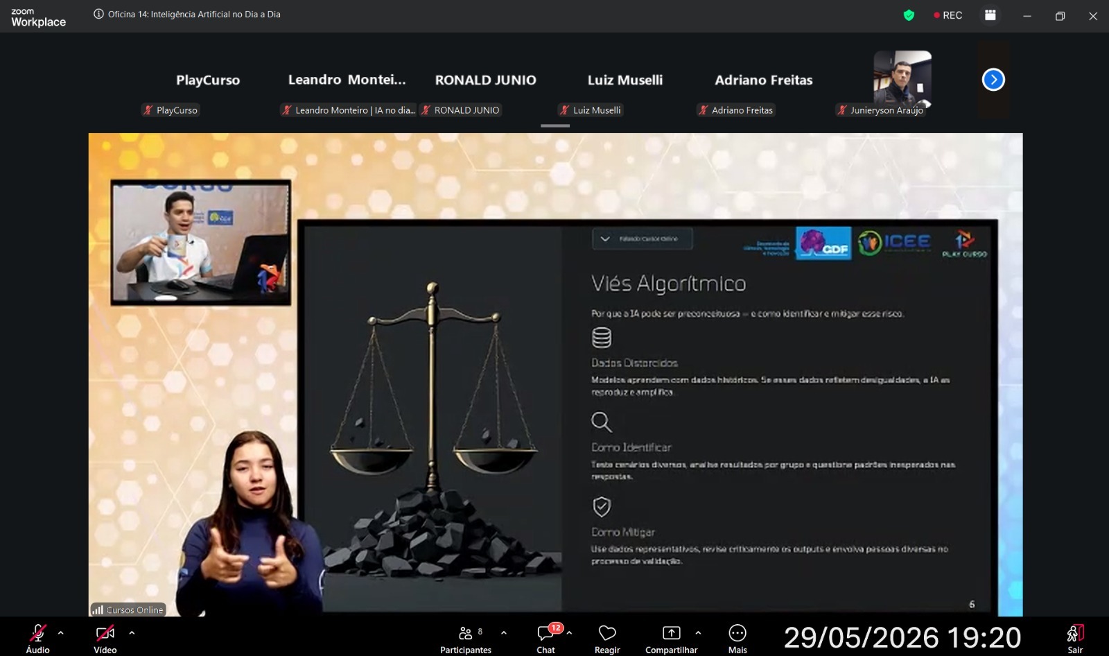Select Junieryson Araújo's video thumbnail
Screen dimensions: 1109x656
(902, 78)
